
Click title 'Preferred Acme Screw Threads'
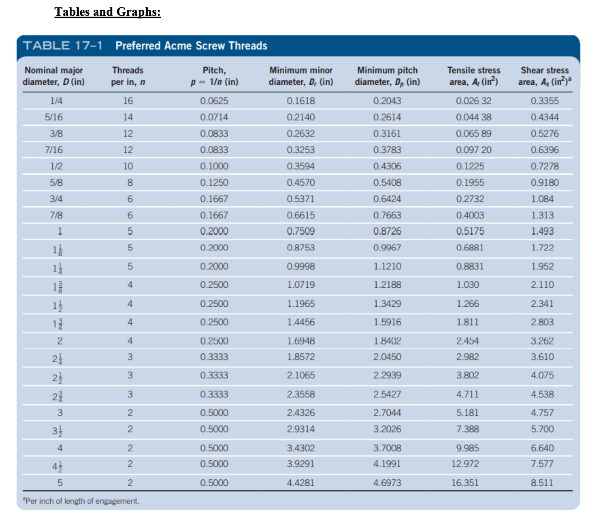click(x=192, y=46)
